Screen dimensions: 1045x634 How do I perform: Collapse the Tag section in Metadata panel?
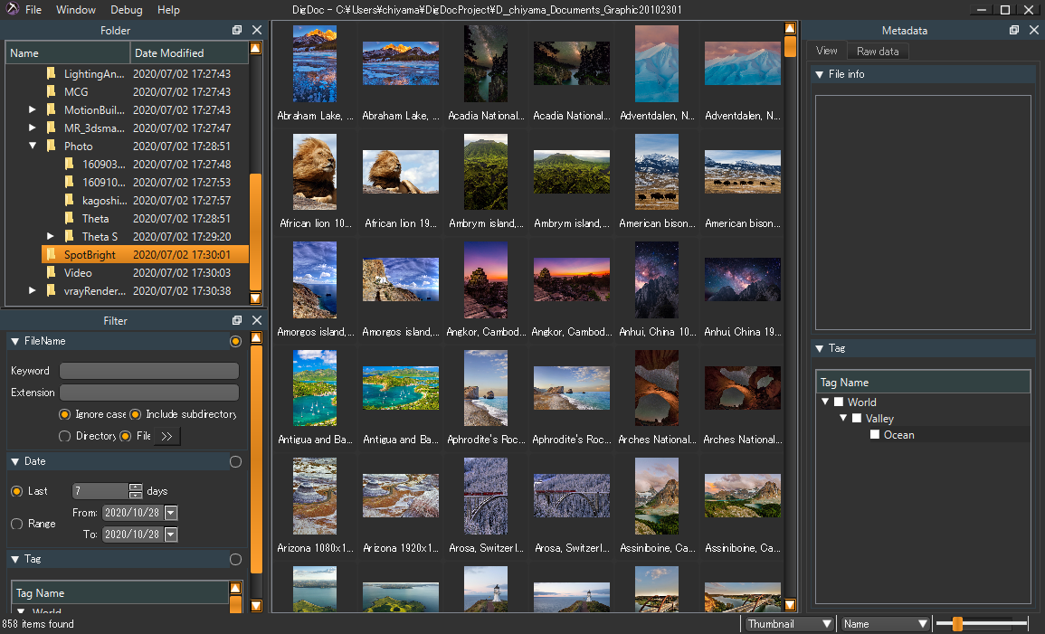pos(820,348)
